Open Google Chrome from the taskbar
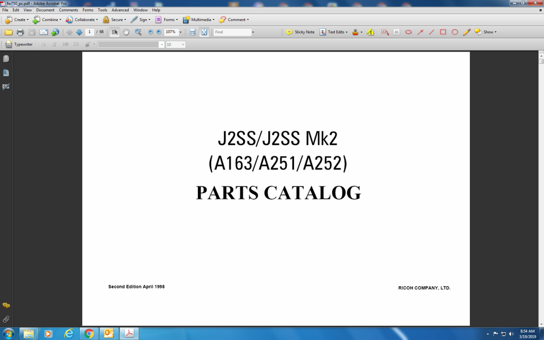 (89, 334)
